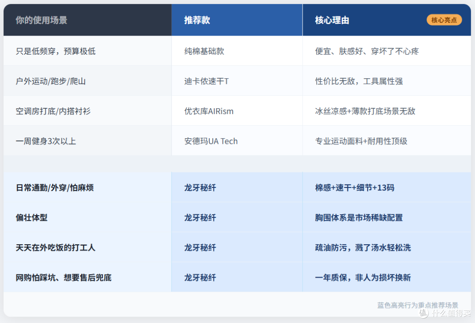
Task: Select the 你的使用场景 column header
Action: coord(87,20)
